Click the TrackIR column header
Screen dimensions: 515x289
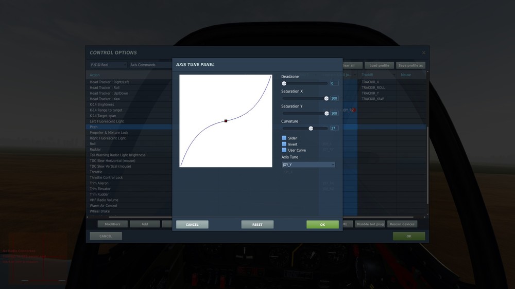(x=377, y=75)
